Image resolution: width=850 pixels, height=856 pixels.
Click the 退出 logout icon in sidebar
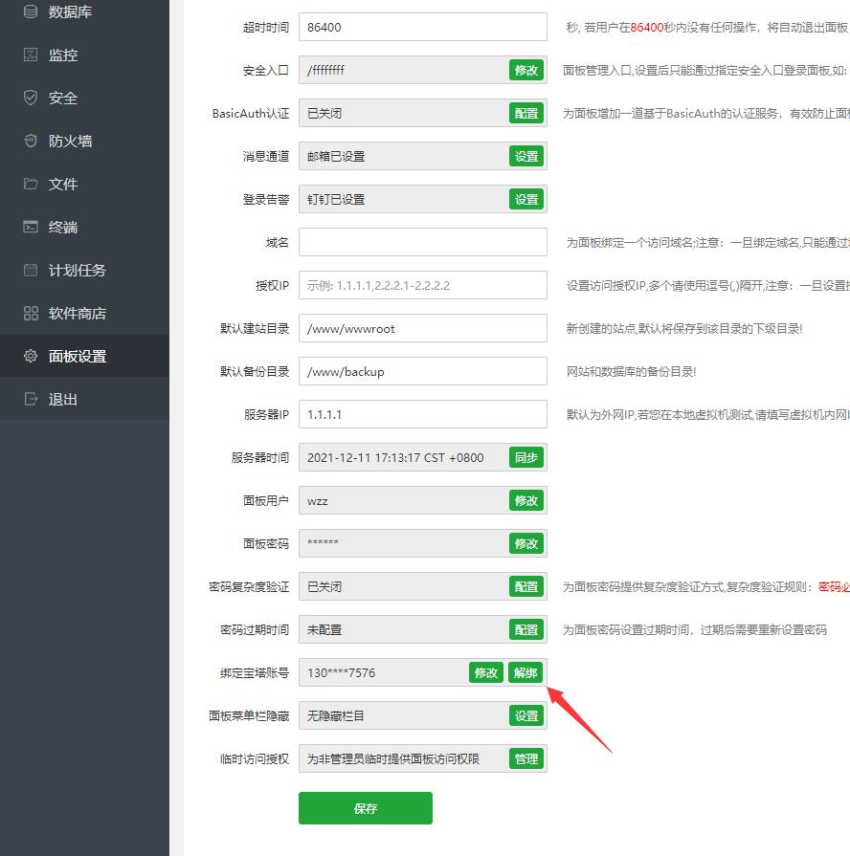pos(31,399)
